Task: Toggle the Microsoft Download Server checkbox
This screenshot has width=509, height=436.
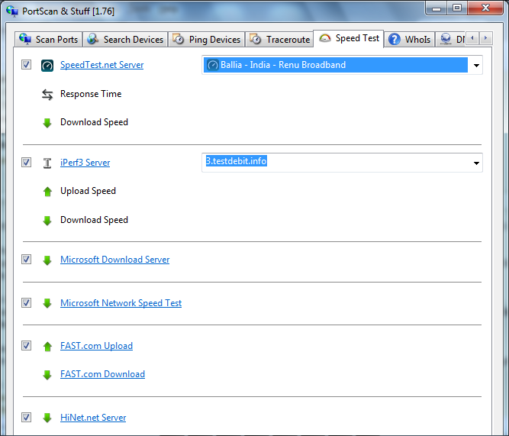Action: [x=26, y=260]
